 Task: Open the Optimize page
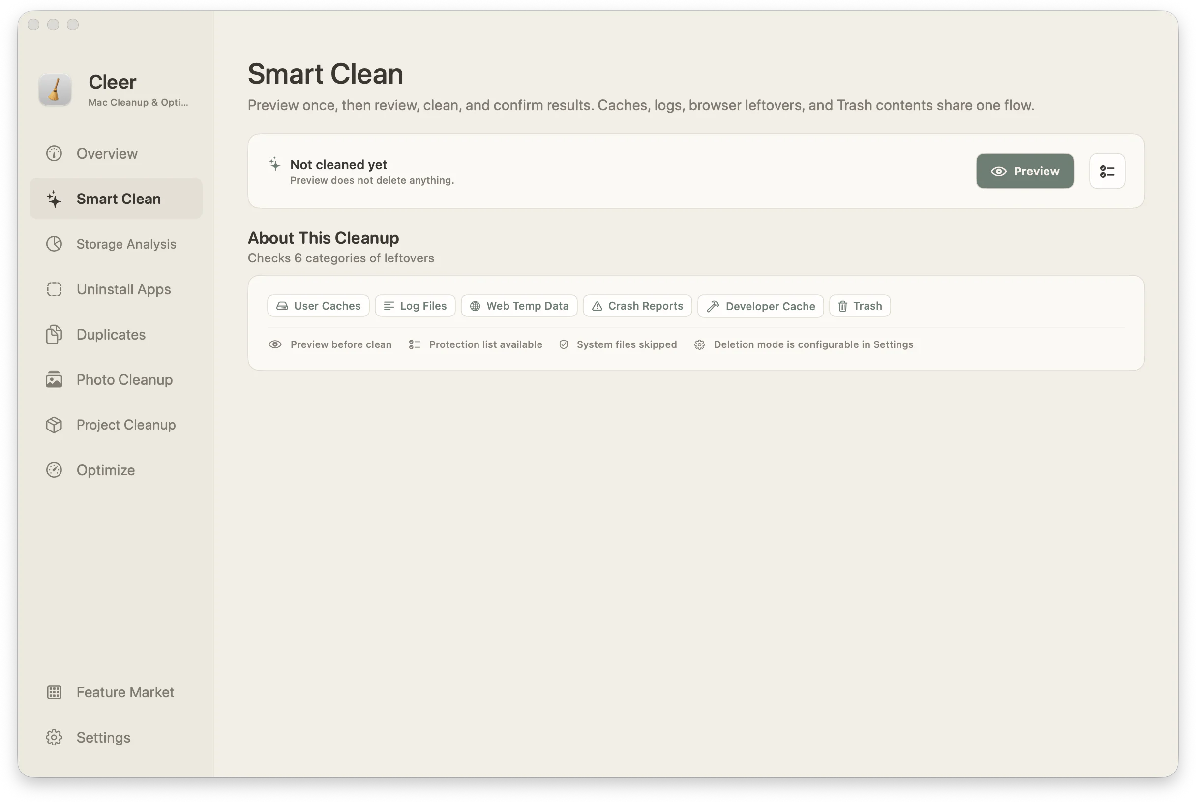pos(116,470)
